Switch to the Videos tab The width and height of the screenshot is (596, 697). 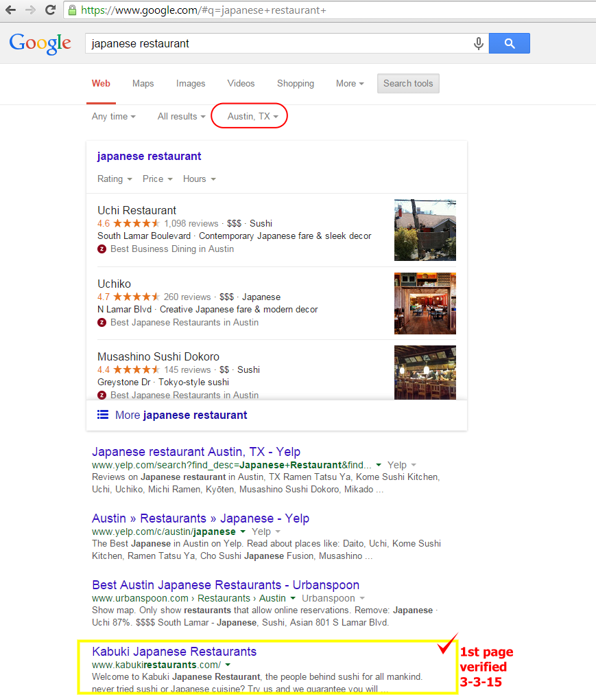click(x=241, y=83)
